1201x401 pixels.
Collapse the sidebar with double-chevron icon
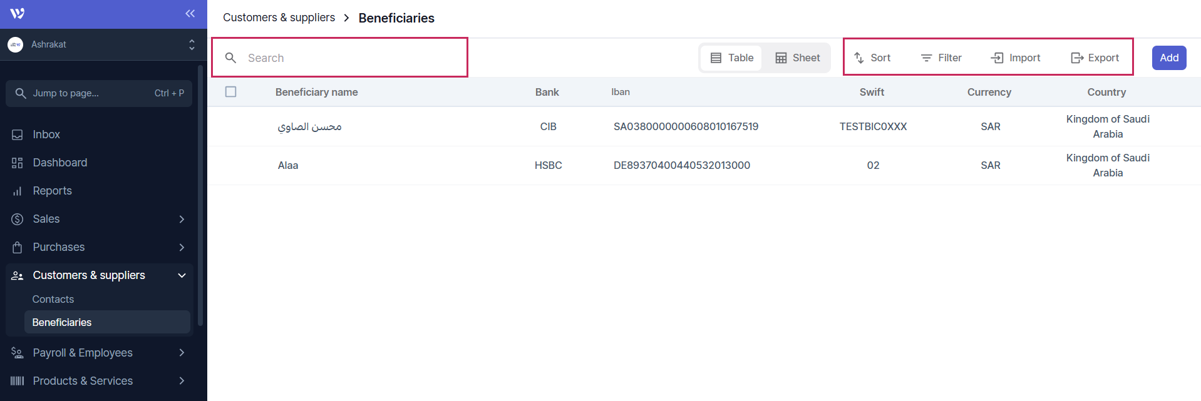[190, 13]
